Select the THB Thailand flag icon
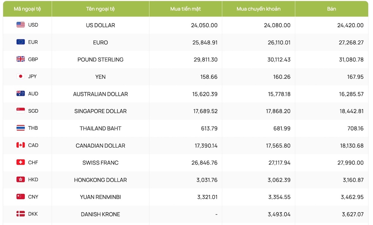373x225 pixels. click(x=21, y=128)
